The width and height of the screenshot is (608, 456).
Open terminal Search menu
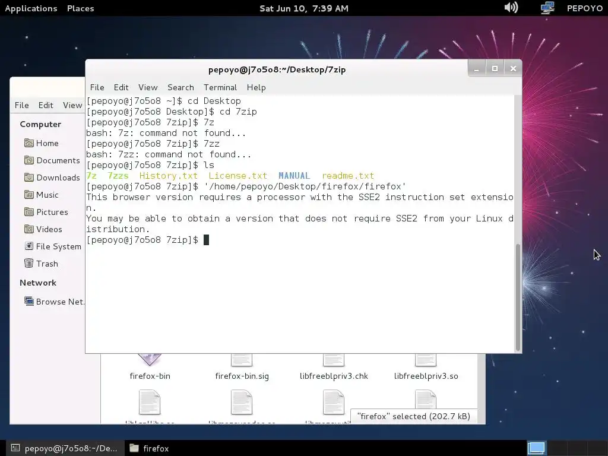coord(180,87)
